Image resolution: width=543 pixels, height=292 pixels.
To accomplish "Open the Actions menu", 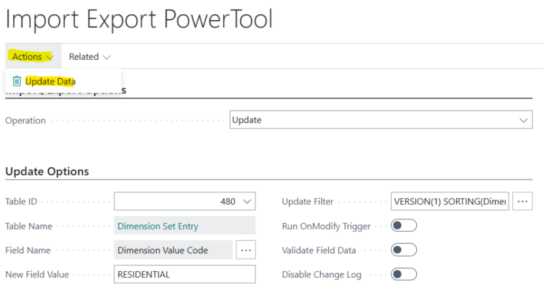I will pyautogui.click(x=28, y=57).
